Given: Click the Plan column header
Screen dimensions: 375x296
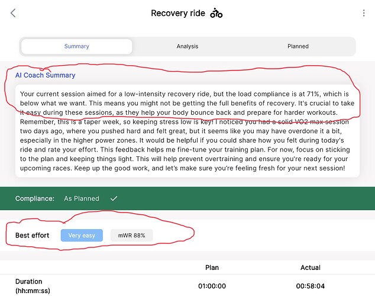Looking at the screenshot, I should point(212,268).
